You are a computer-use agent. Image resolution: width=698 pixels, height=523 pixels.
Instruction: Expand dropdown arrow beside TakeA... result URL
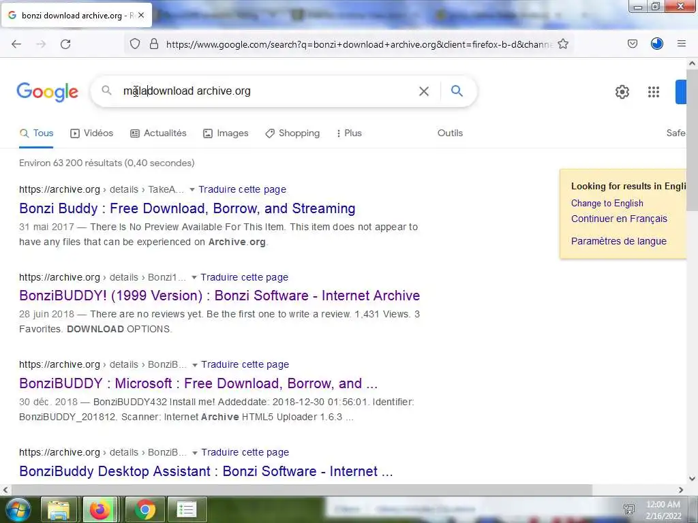[192, 190]
